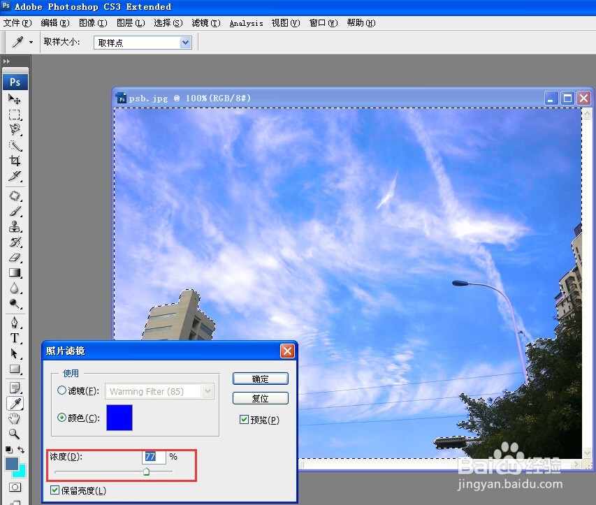Toggle the 预览 preview checkbox
596x505 pixels.
point(245,419)
